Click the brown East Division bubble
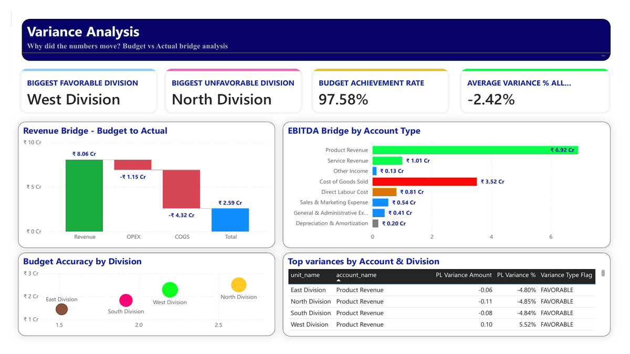This screenshot has height=354, width=630. [62, 309]
